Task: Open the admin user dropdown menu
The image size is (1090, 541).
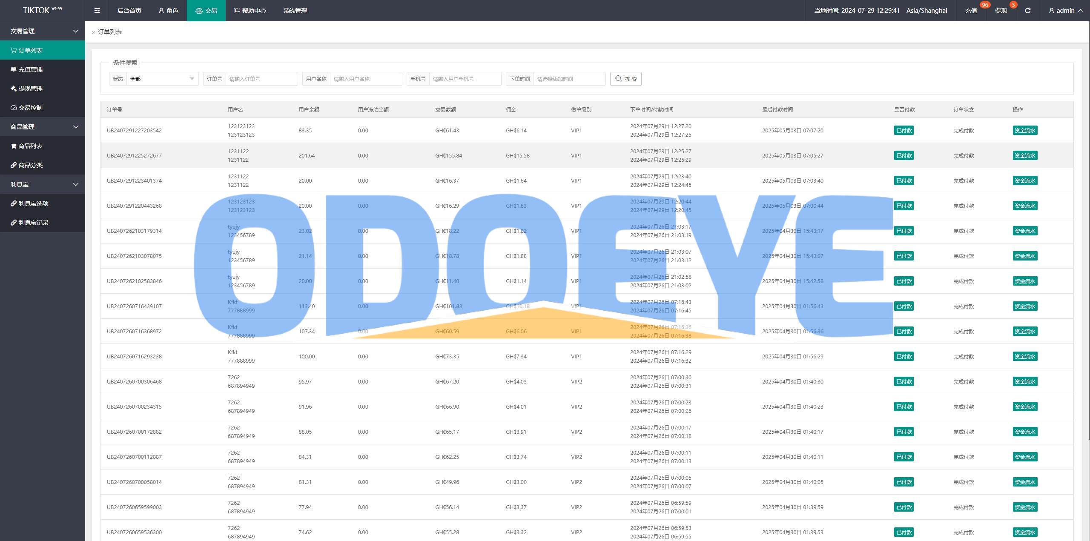Action: (1066, 11)
